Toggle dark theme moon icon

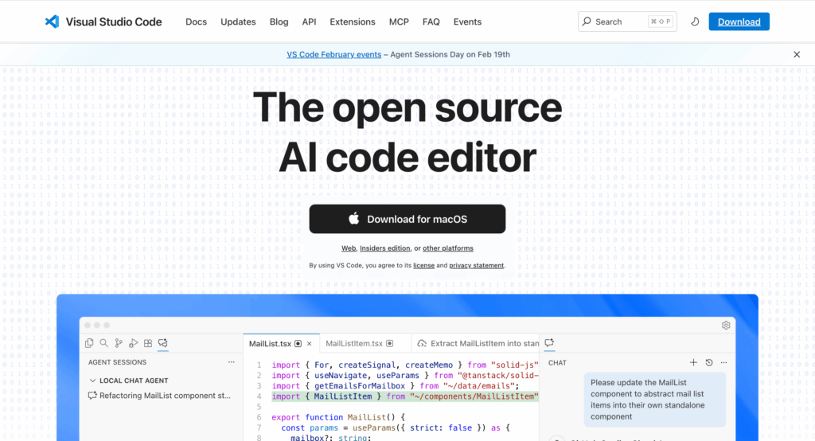tap(694, 21)
